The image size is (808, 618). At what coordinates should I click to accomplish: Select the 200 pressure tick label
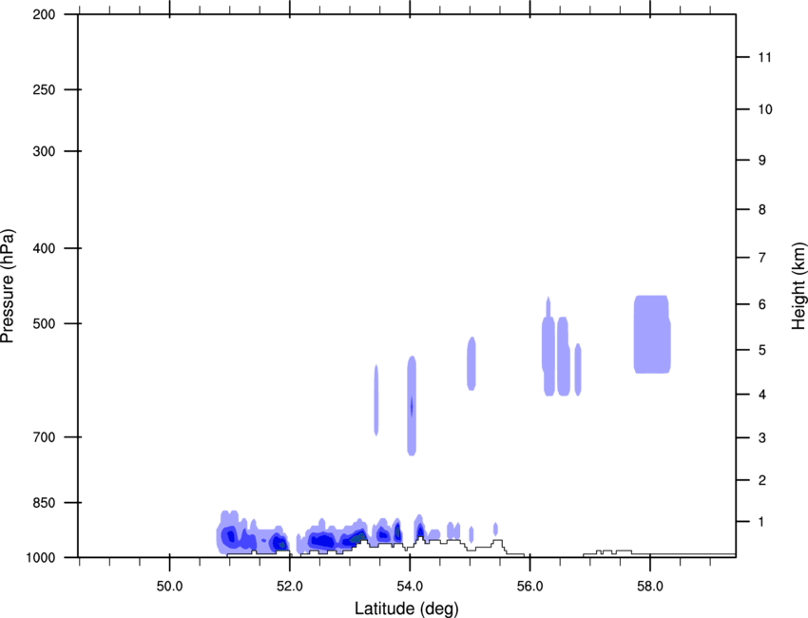click(x=45, y=14)
